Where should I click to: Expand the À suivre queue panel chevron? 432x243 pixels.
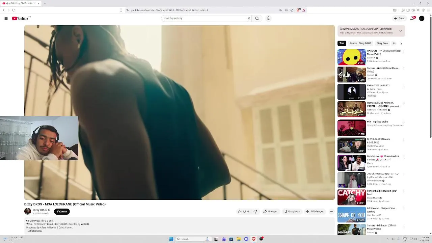(401, 31)
